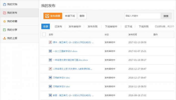Select the 全部 filter tab
The image size is (176, 100).
click(46, 26)
